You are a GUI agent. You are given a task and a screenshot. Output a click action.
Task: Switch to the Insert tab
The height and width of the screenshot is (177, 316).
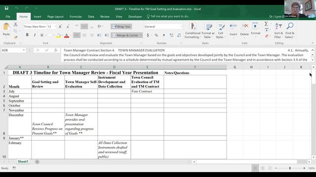pos(38,17)
